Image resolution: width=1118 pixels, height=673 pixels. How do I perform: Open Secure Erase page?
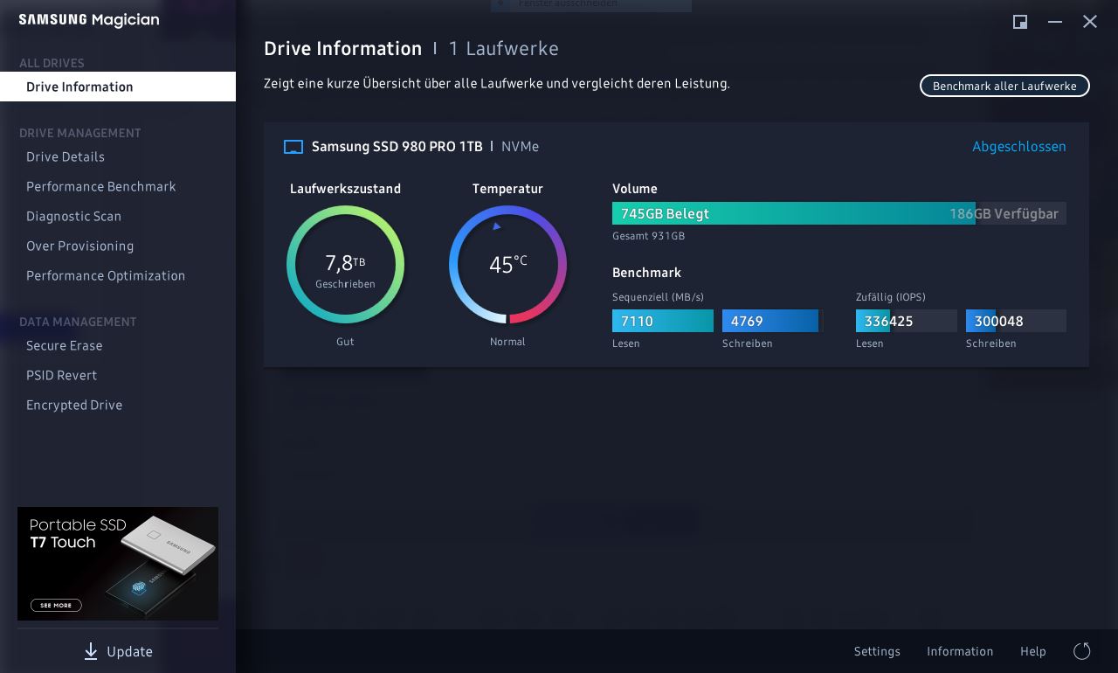(65, 346)
